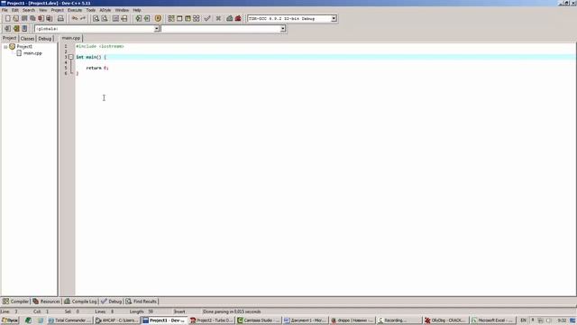Click the Find magnifier icon
Viewport: 577px width, 325px height.
(x=96, y=18)
